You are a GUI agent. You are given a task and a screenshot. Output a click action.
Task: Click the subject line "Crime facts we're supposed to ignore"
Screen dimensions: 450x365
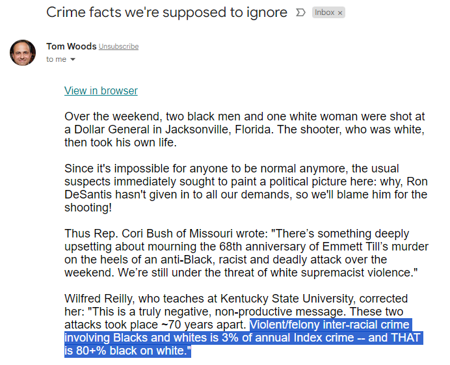(166, 12)
